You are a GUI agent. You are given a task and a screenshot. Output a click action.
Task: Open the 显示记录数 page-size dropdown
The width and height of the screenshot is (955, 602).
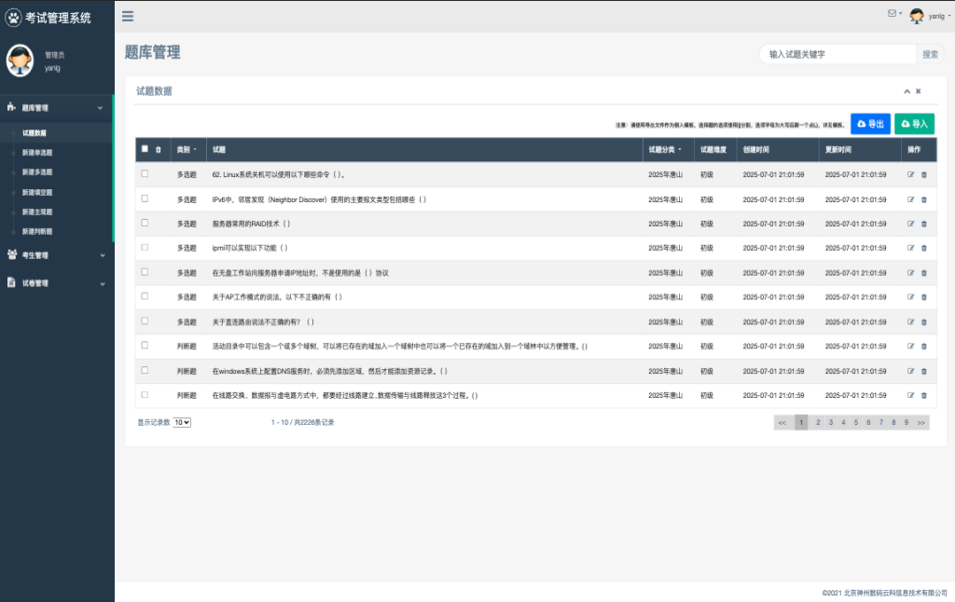182,422
